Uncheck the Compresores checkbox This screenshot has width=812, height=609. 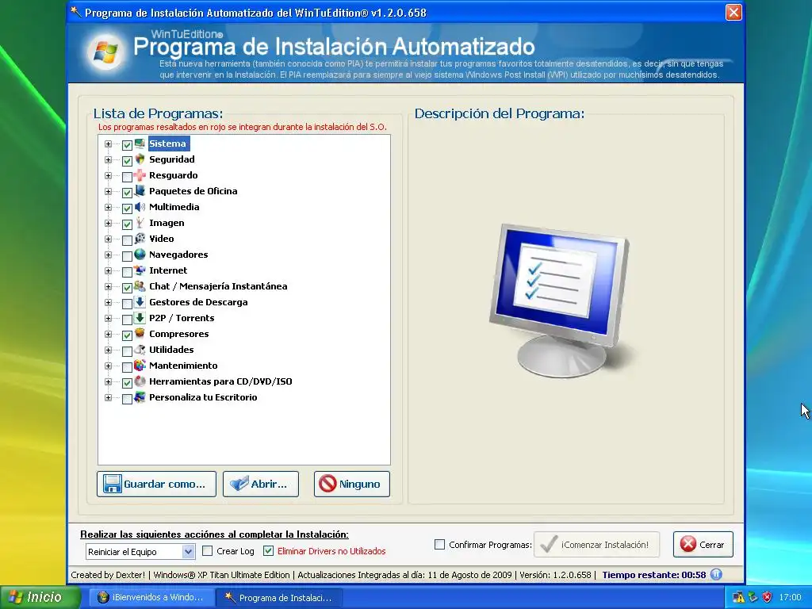click(x=127, y=335)
